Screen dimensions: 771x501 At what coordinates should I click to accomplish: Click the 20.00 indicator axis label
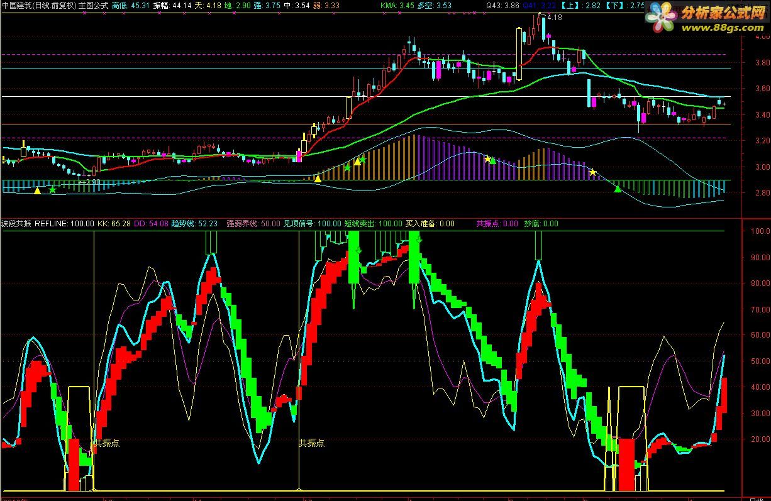coord(760,440)
